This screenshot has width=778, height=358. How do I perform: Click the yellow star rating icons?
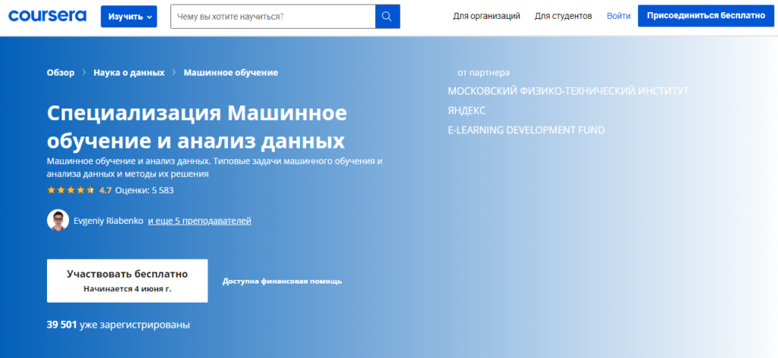pos(71,190)
